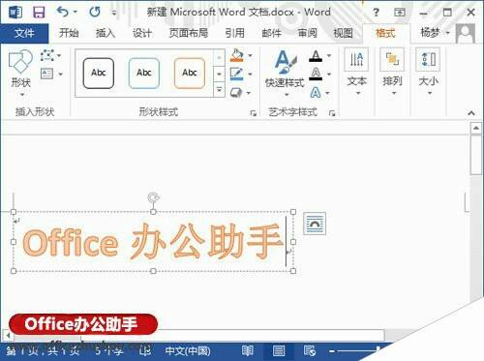
Task: Open the Arrange group icon
Action: coord(392,60)
